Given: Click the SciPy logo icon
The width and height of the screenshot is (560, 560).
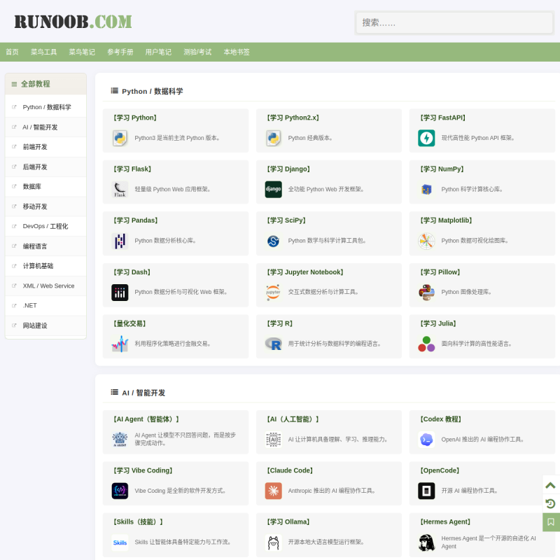Looking at the screenshot, I should (273, 241).
